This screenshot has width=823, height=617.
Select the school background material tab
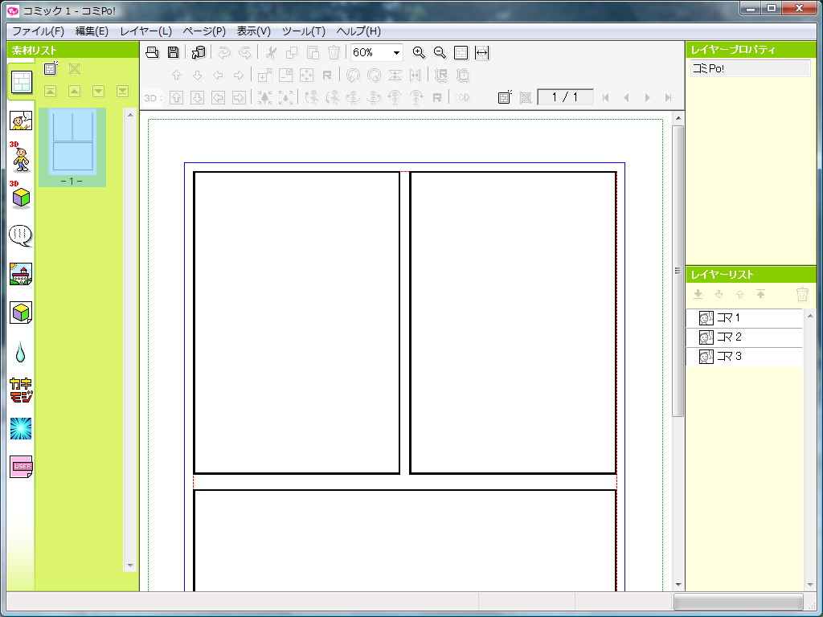21,274
